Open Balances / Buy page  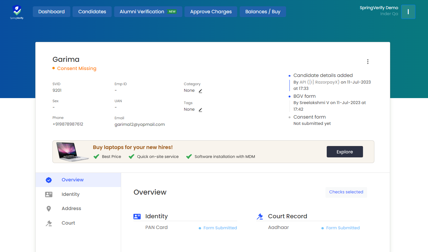tap(263, 12)
